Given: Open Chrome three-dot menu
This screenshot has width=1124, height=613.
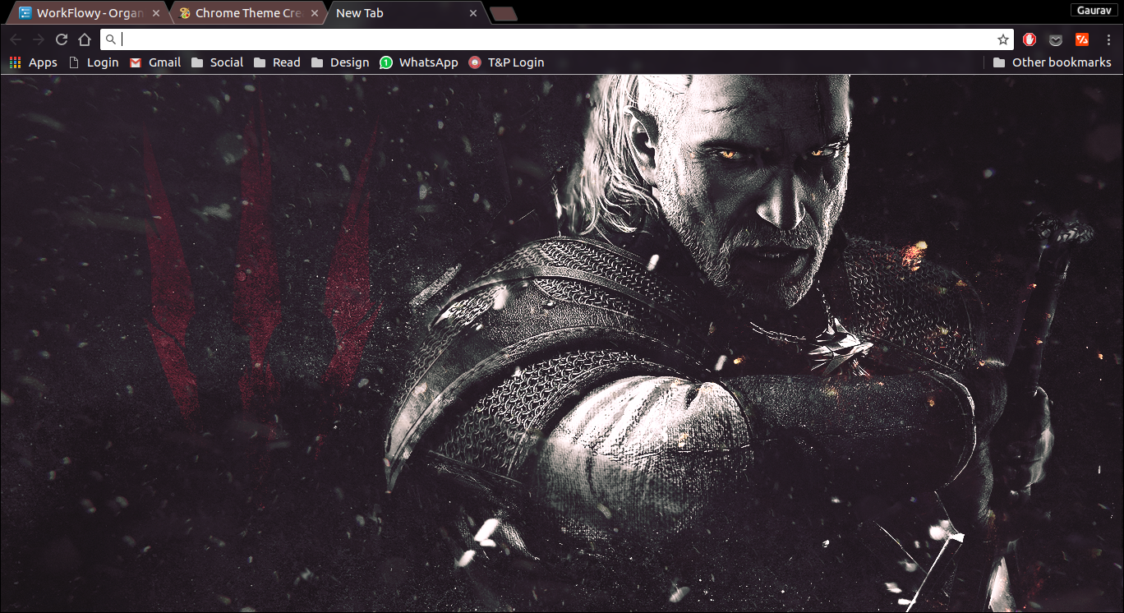Looking at the screenshot, I should (1108, 39).
